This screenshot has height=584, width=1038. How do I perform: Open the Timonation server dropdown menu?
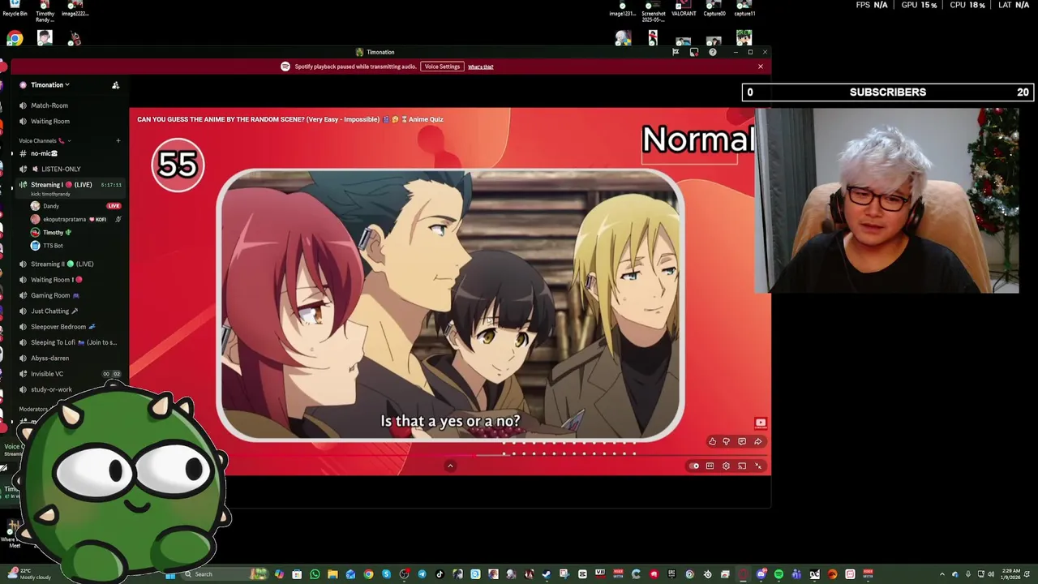tap(50, 85)
